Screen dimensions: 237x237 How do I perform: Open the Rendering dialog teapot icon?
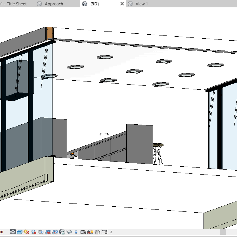point(41,232)
